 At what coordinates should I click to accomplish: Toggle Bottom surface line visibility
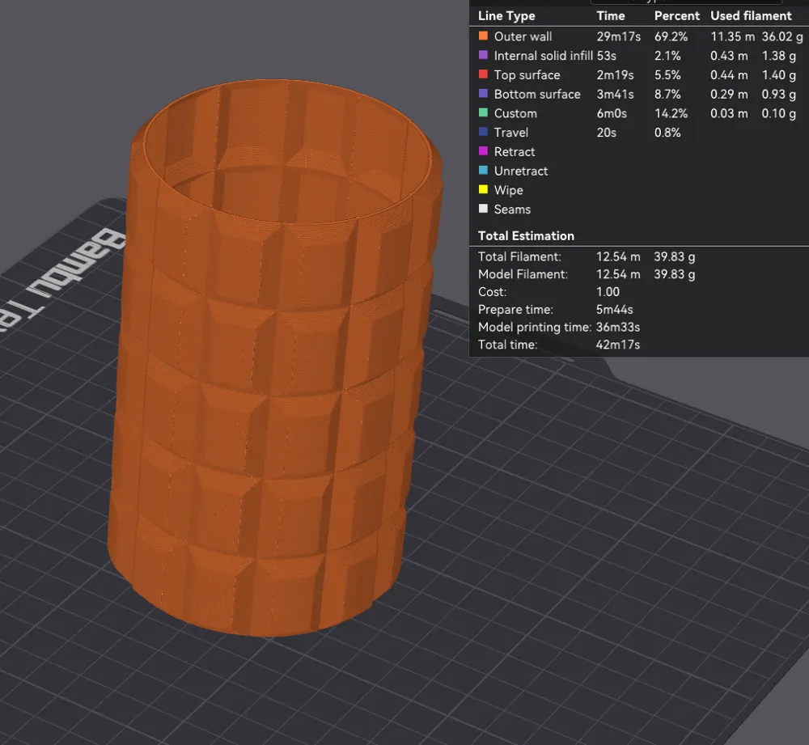click(537, 95)
